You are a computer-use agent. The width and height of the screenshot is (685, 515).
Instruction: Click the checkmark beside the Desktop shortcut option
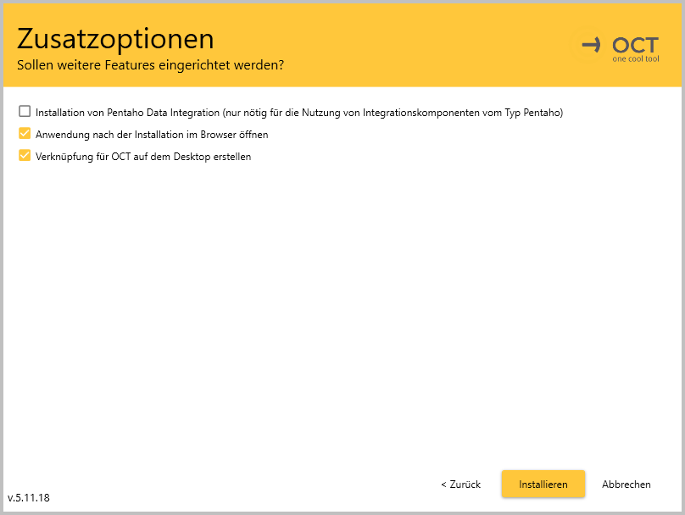click(25, 156)
